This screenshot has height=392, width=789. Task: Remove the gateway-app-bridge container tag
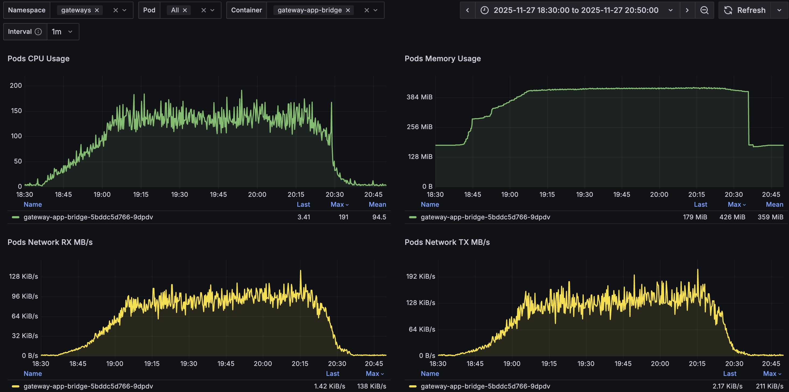pyautogui.click(x=348, y=10)
